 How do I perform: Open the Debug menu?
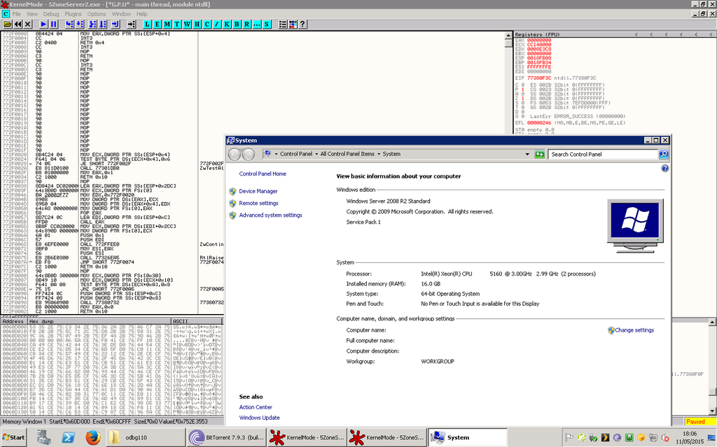tap(51, 13)
